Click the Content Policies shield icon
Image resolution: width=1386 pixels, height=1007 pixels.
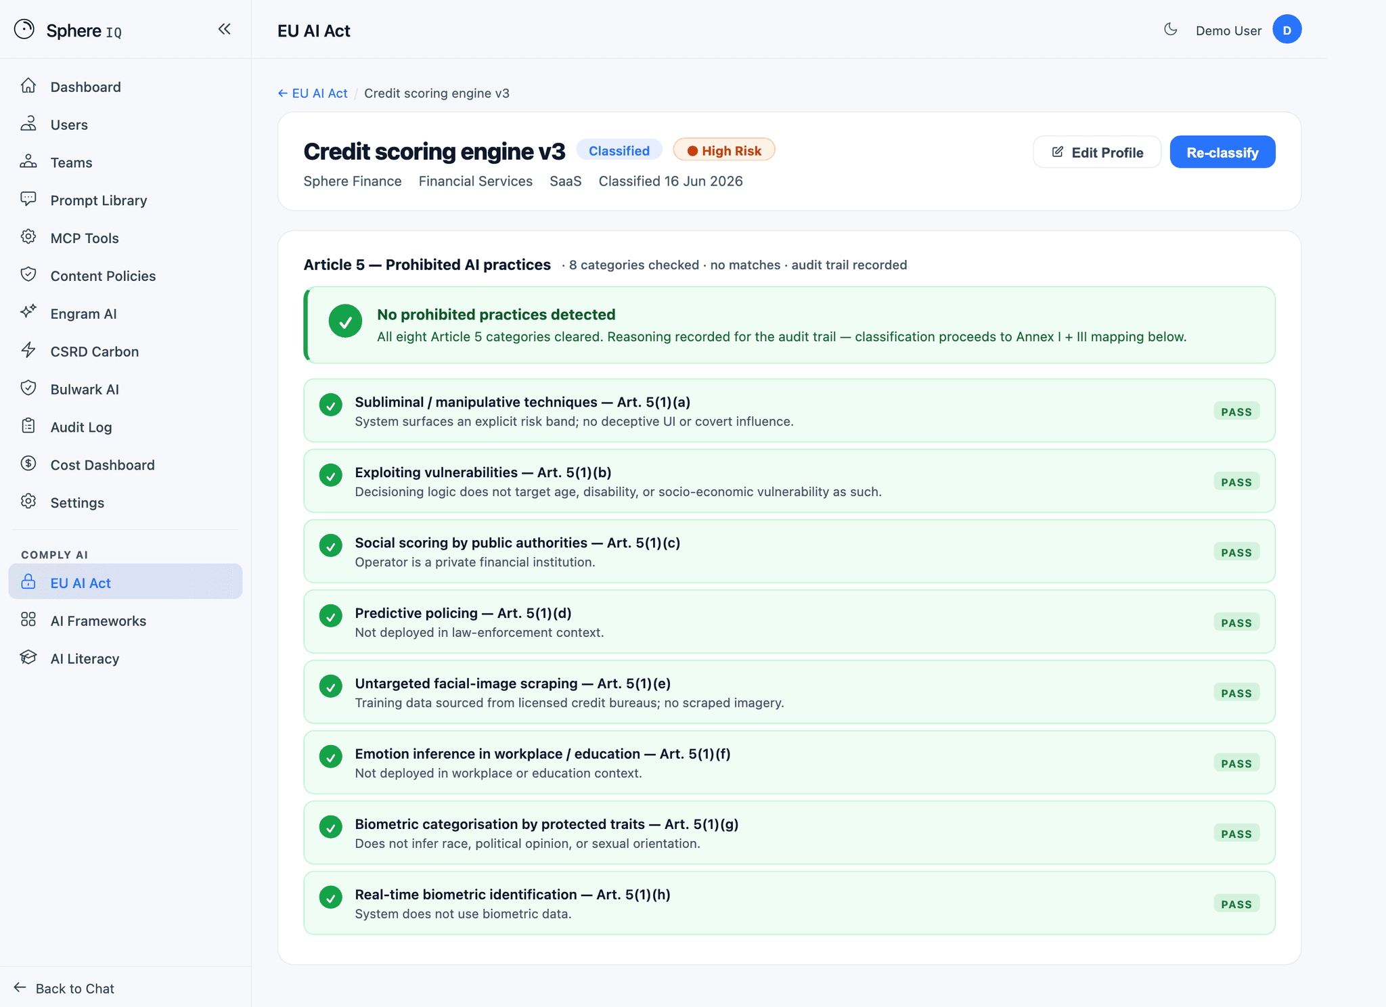28,275
